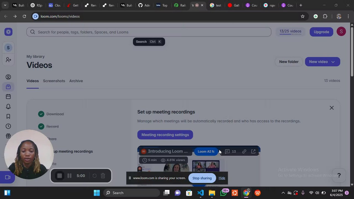This screenshot has width=354, height=199.
Task: Open the meetings calendar icon in sidebar
Action: tap(8, 97)
